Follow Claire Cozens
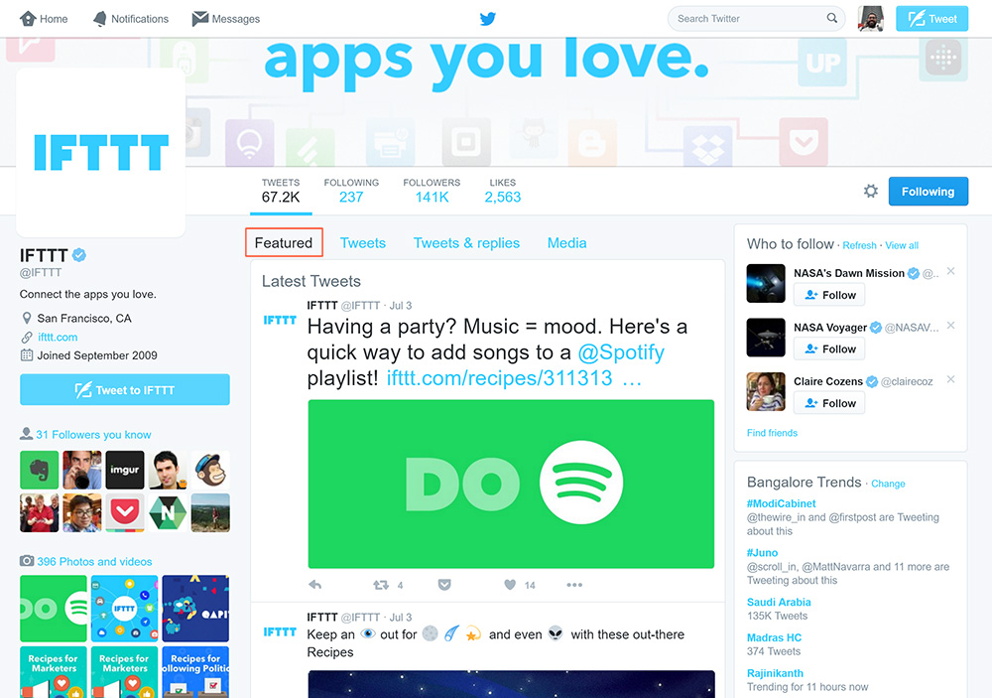This screenshot has height=698, width=992. [x=829, y=403]
